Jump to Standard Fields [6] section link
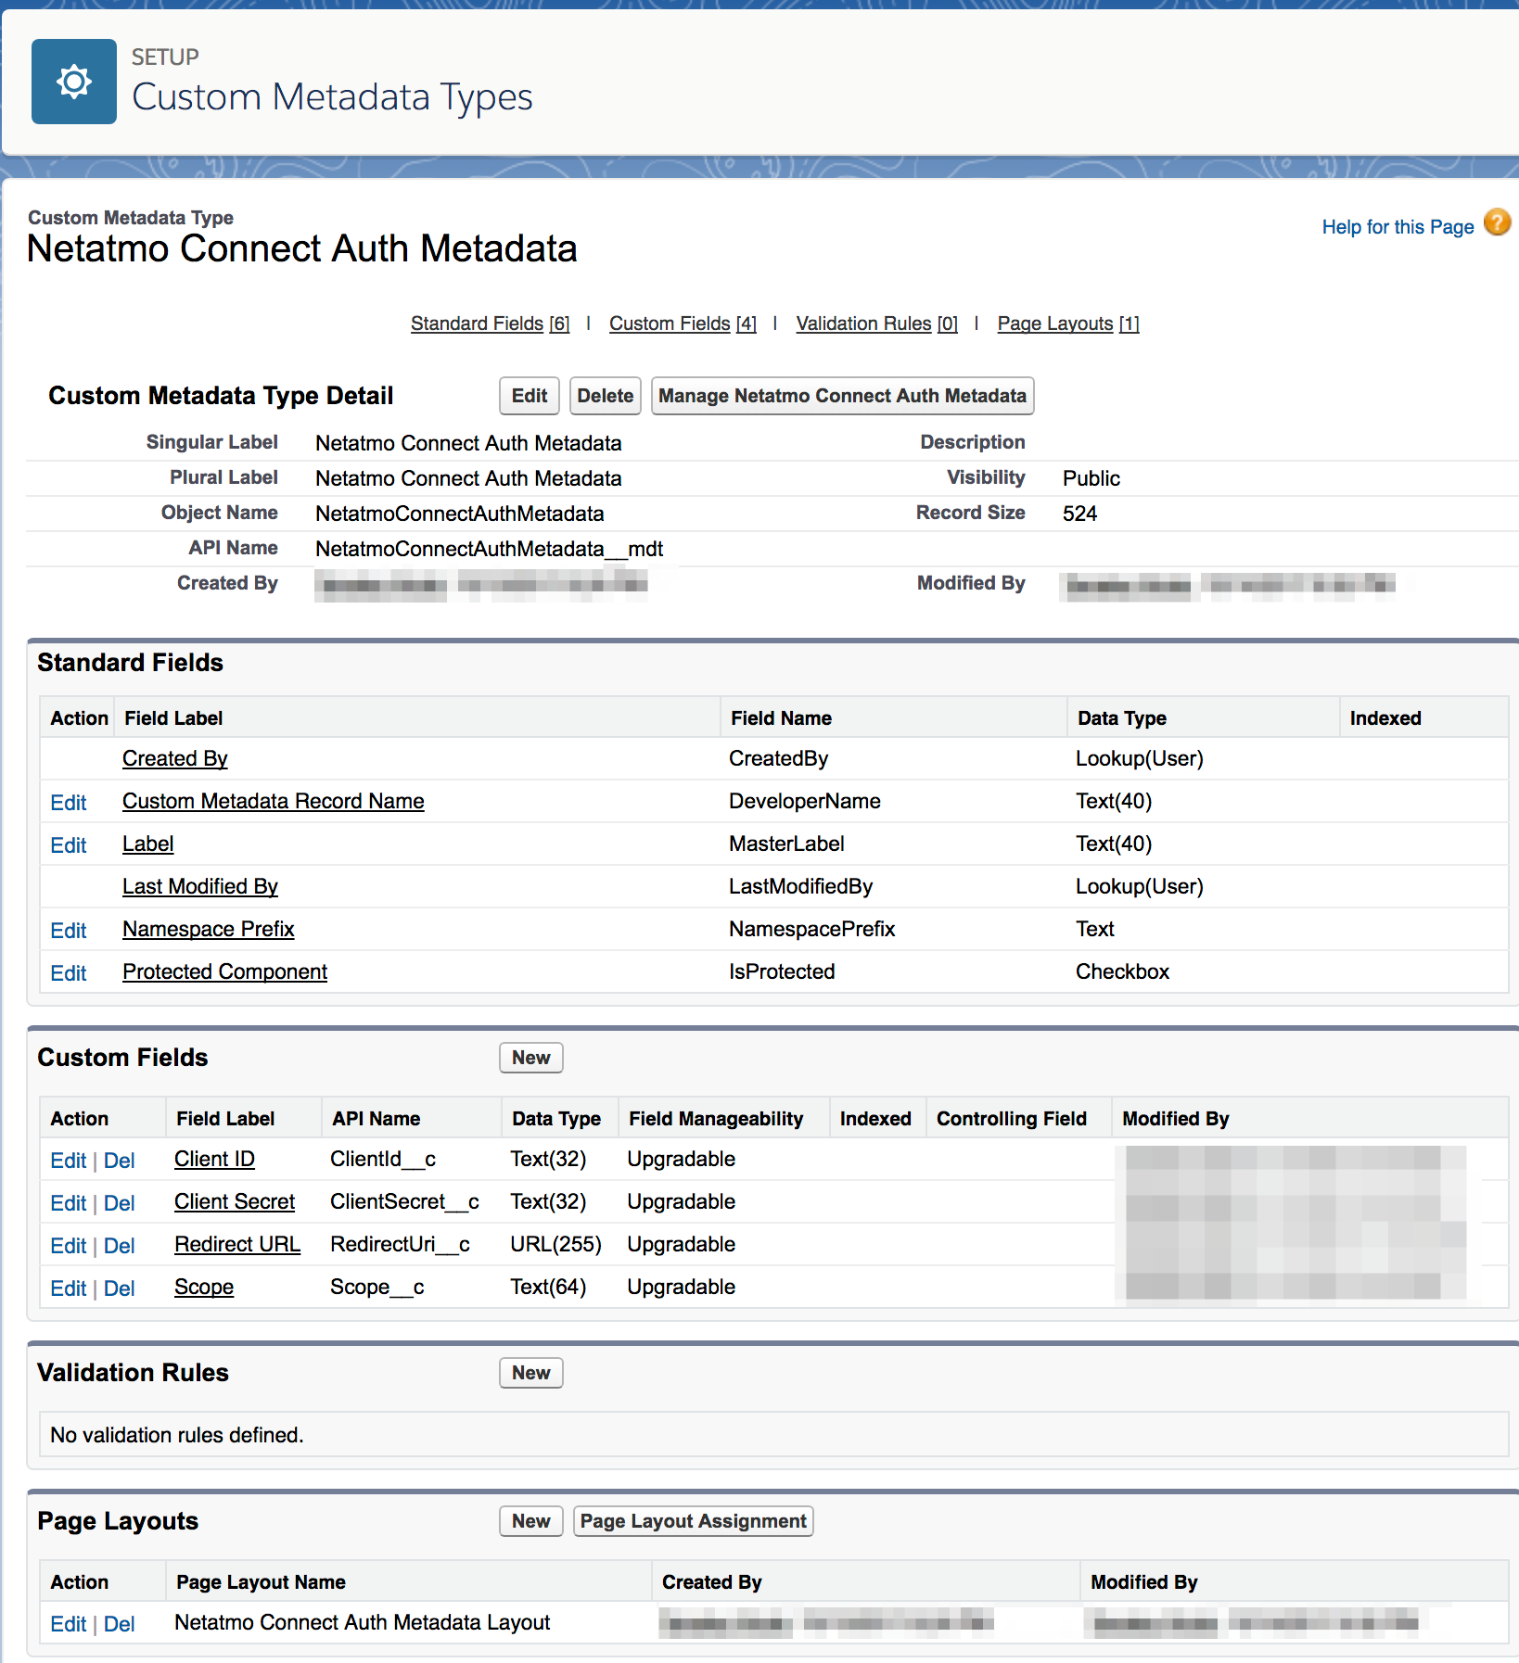This screenshot has width=1519, height=1663. coord(490,324)
